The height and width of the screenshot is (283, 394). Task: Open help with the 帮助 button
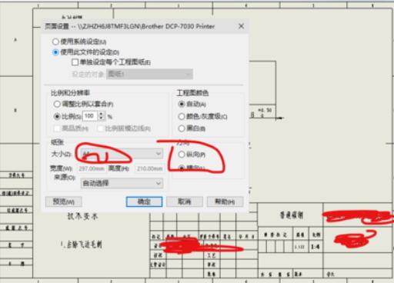tap(225, 201)
